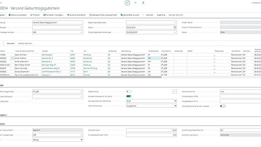Viewport: 261px width, 147px height.
Task: Open the KT_GEB template code dropdown
Action: click(81, 91)
